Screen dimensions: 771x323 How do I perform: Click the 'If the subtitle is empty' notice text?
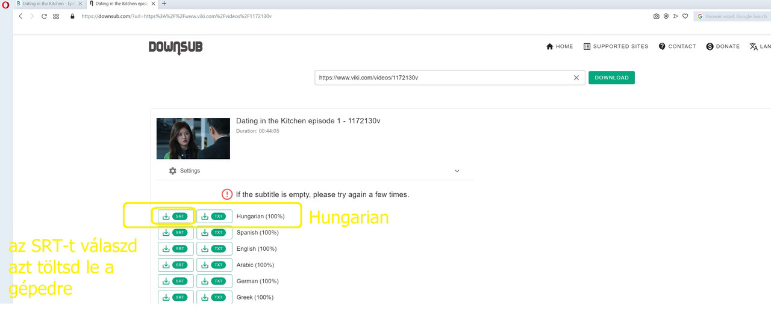pos(322,195)
